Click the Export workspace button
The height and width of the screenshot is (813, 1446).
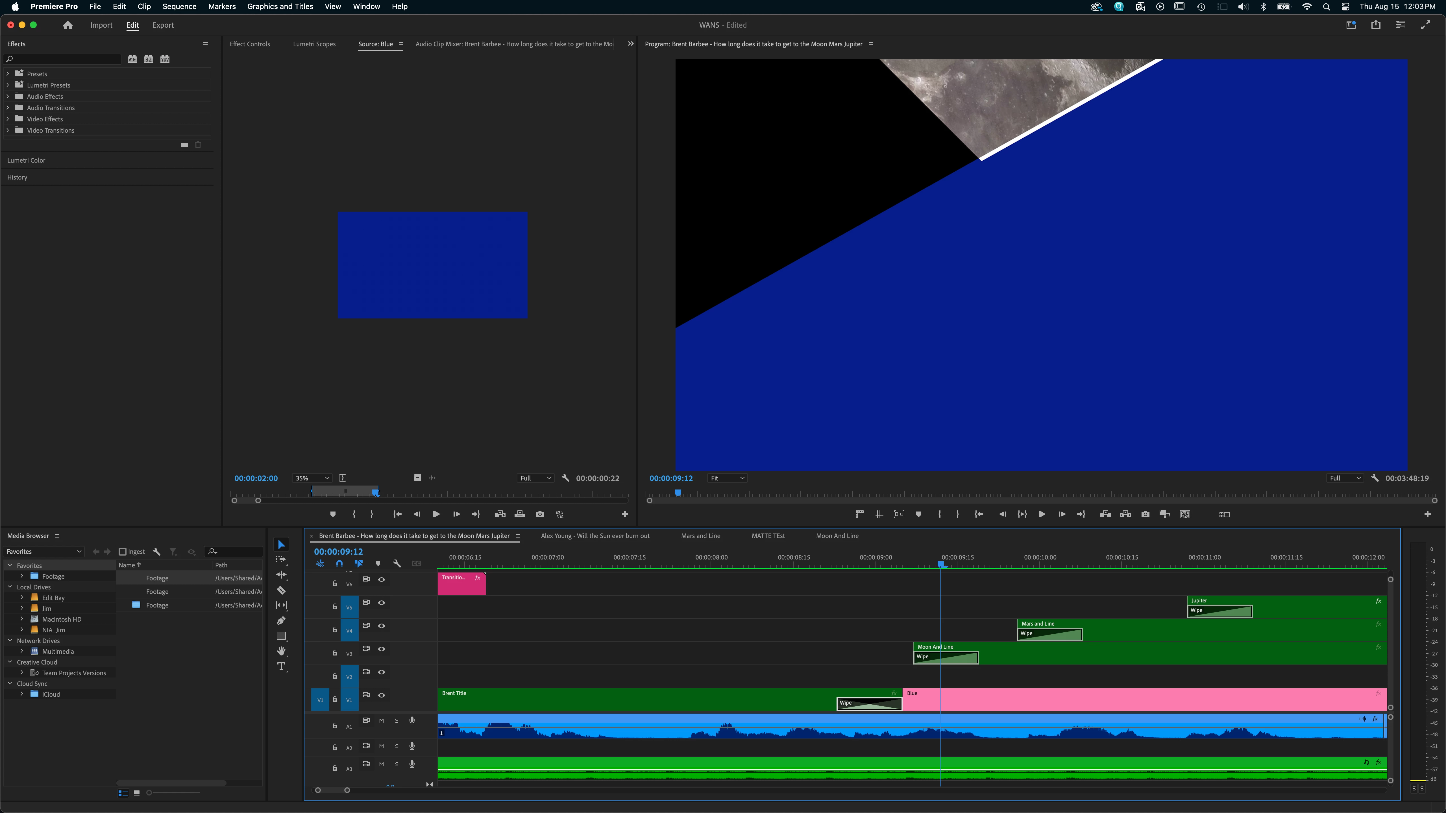[163, 25]
